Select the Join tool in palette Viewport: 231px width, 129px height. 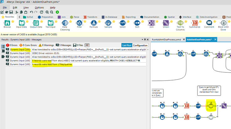(x=151, y=24)
